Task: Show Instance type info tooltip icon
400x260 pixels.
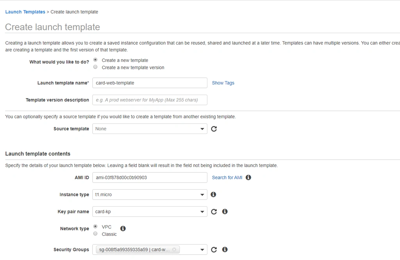Action: (x=213, y=195)
